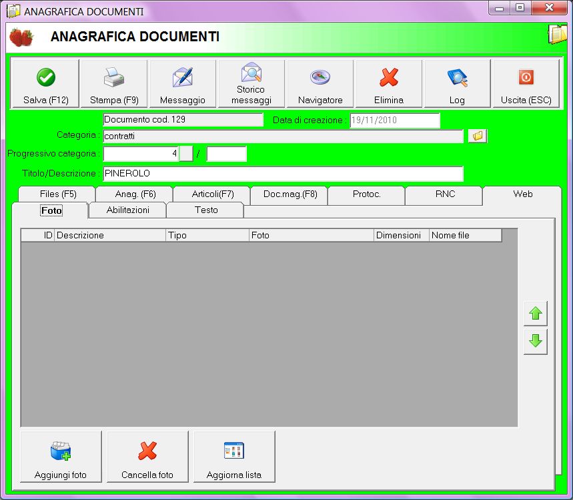573x500 pixels.
Task: Edit the Titolo/Descrizione field with PINEROLO
Action: [x=283, y=174]
